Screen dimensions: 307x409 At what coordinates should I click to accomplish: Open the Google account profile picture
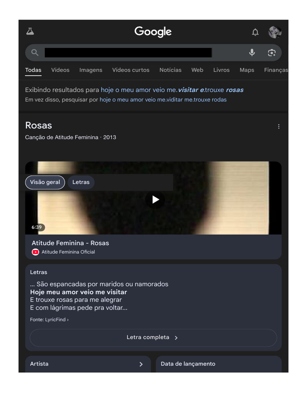pyautogui.click(x=275, y=32)
